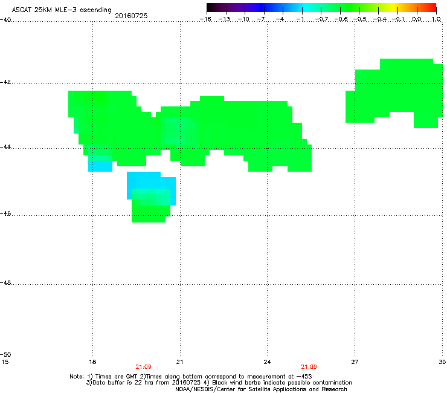Click the -48 latitude axis label
Screen dimensions: 447x393
click(5, 282)
